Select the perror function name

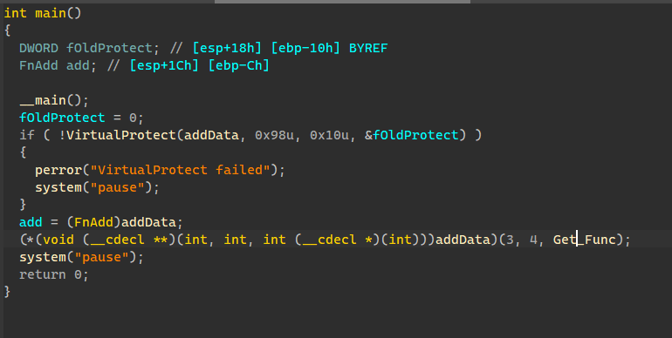coord(58,170)
